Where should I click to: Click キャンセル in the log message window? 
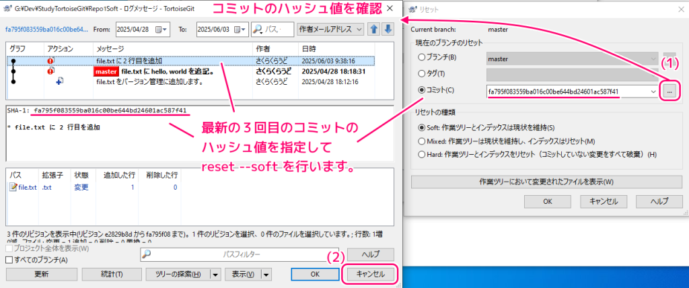click(371, 274)
